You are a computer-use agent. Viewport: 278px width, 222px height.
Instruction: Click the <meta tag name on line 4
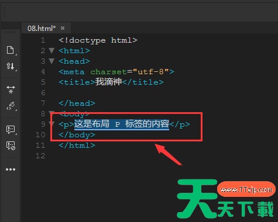pyautogui.click(x=71, y=72)
